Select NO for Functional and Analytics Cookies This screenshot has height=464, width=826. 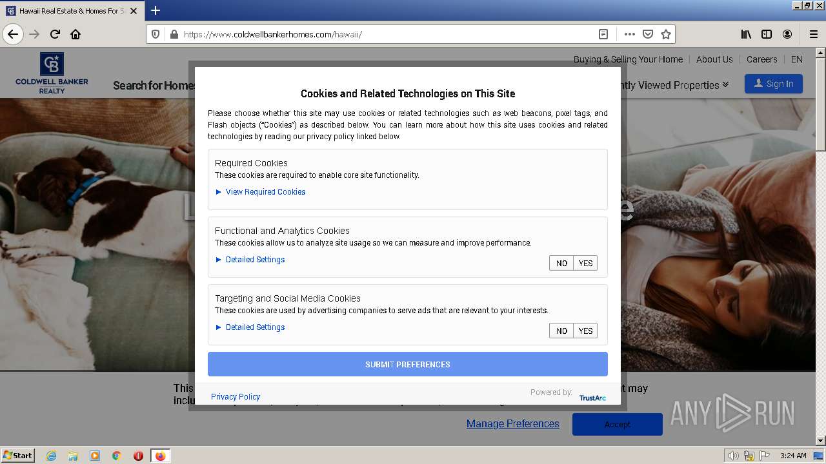pos(561,263)
